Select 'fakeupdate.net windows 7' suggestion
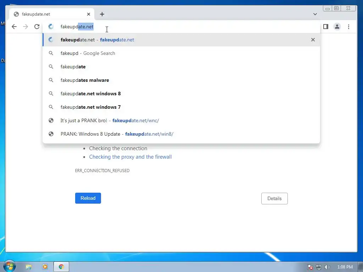Screen dimensions: 363x272 (181, 107)
